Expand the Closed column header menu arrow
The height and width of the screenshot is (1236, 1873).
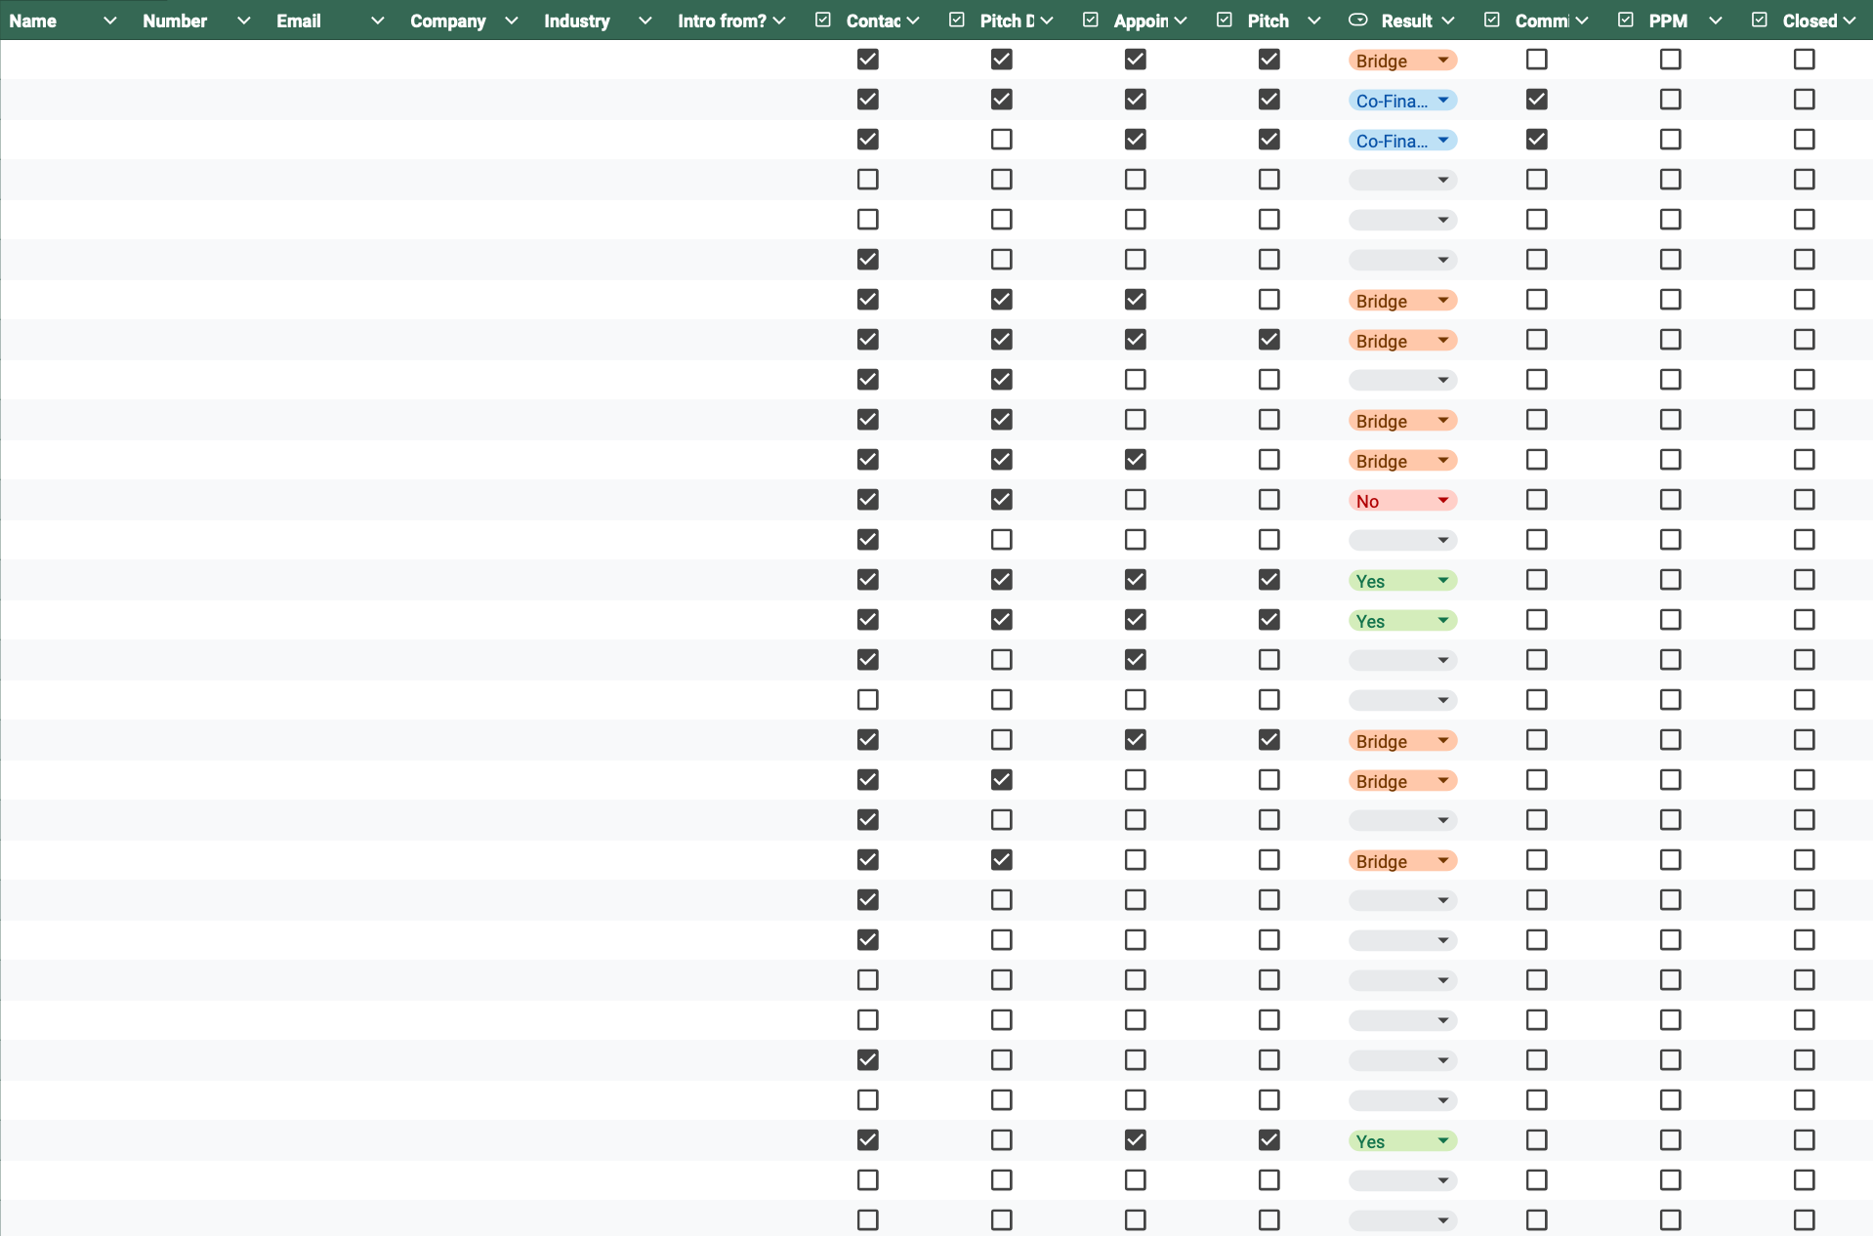[1850, 21]
